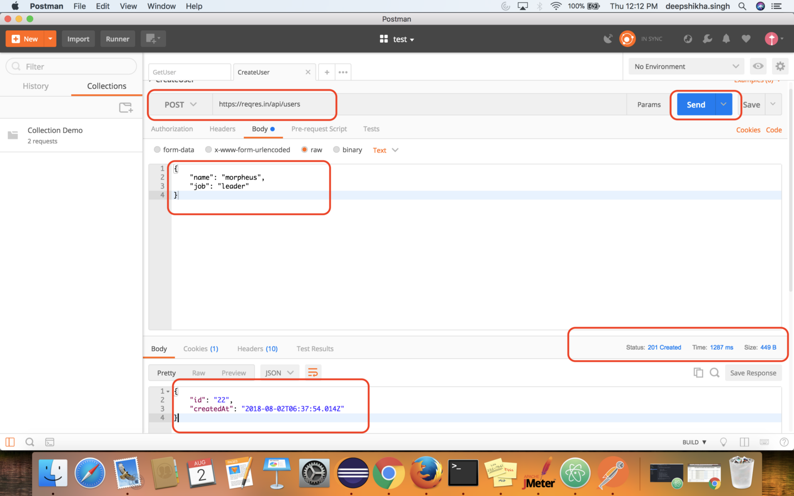Open search in response viewer
Screen dimensions: 794x496
tap(715, 372)
